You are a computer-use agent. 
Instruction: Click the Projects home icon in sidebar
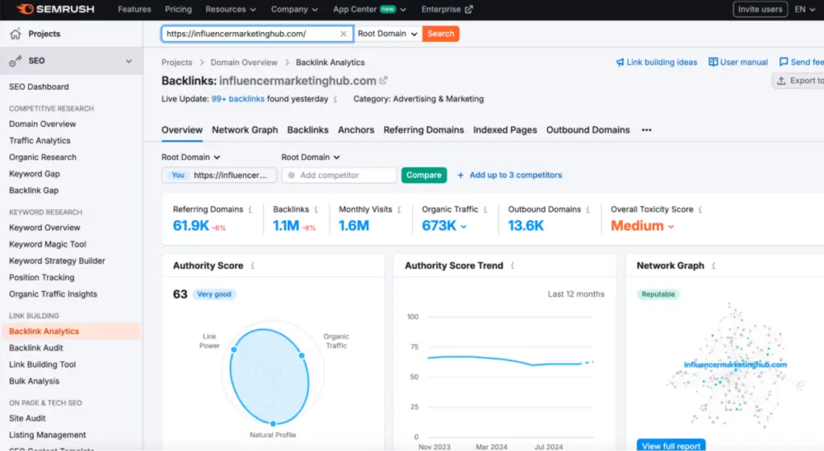point(14,34)
